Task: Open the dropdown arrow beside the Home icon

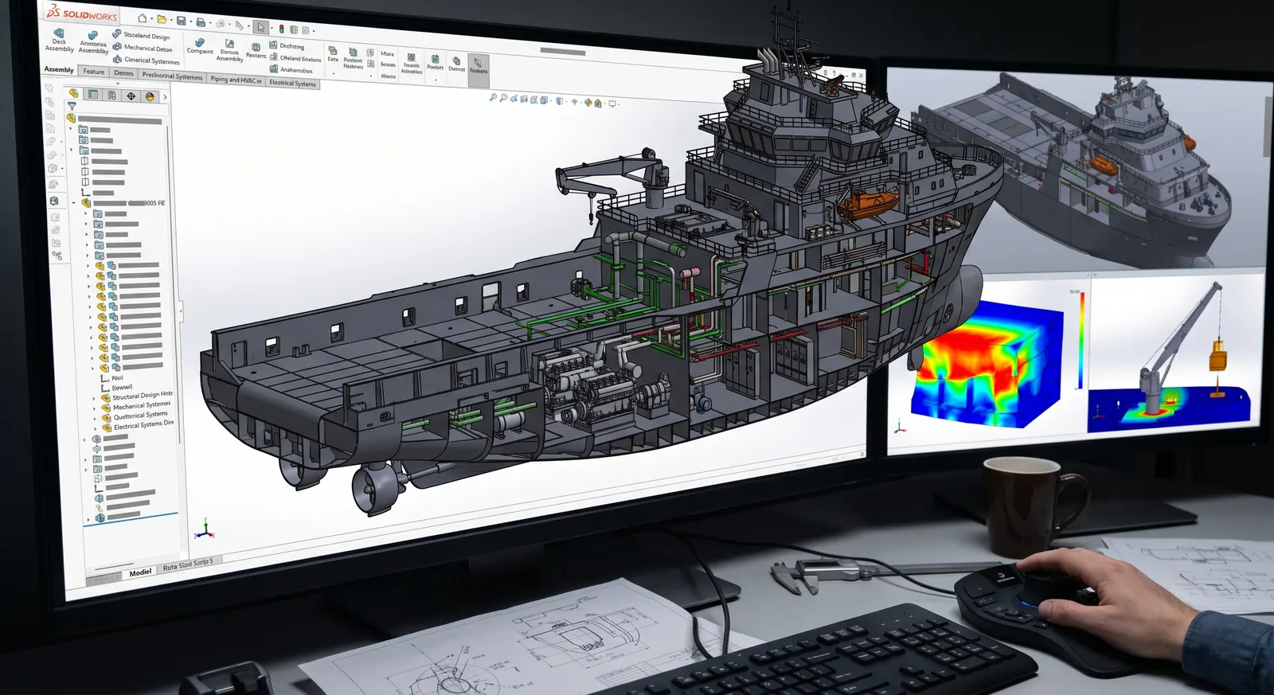Action: 151,18
